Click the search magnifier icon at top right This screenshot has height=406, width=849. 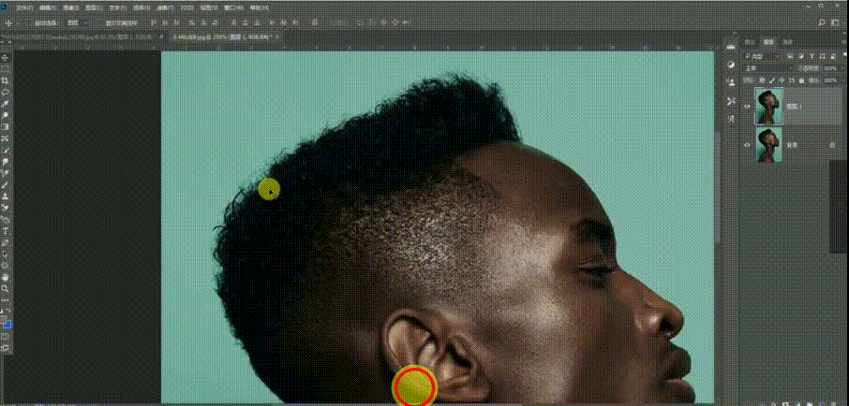click(822, 22)
